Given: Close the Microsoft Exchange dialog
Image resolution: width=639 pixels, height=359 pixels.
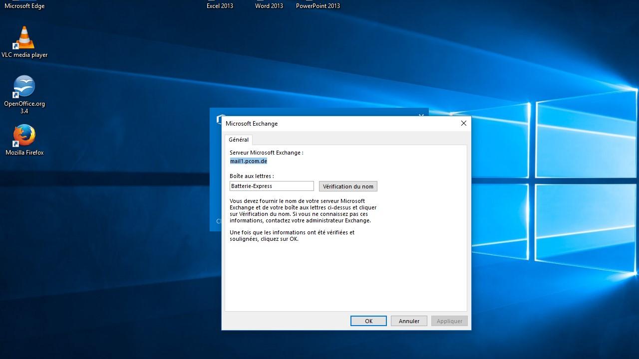Looking at the screenshot, I should 464,123.
